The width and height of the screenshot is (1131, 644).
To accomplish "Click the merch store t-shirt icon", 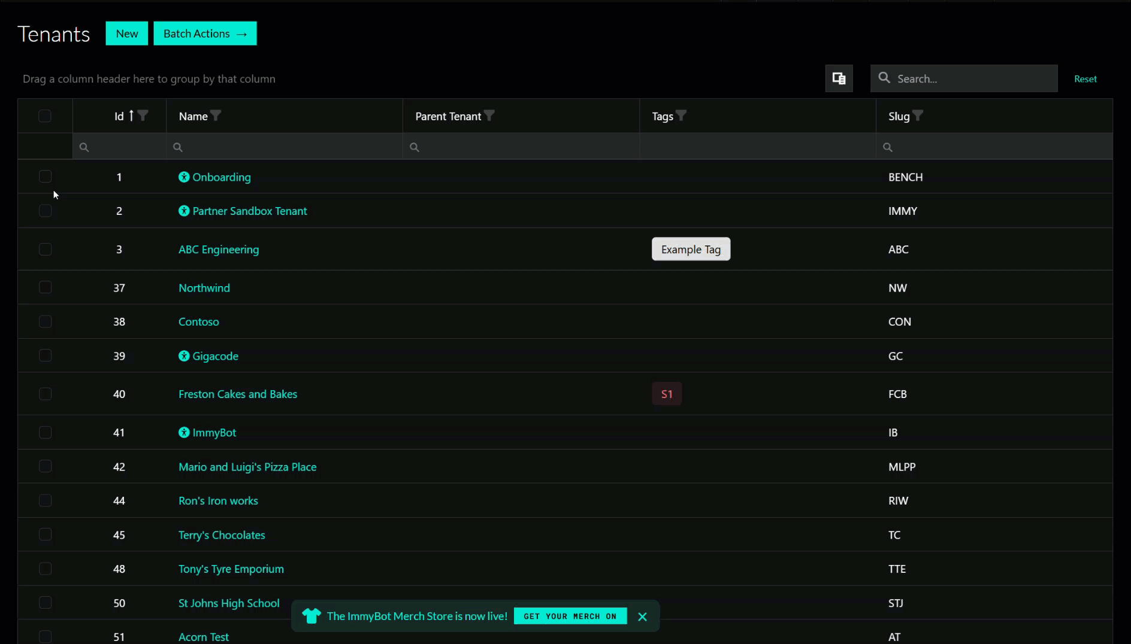I will click(x=312, y=616).
